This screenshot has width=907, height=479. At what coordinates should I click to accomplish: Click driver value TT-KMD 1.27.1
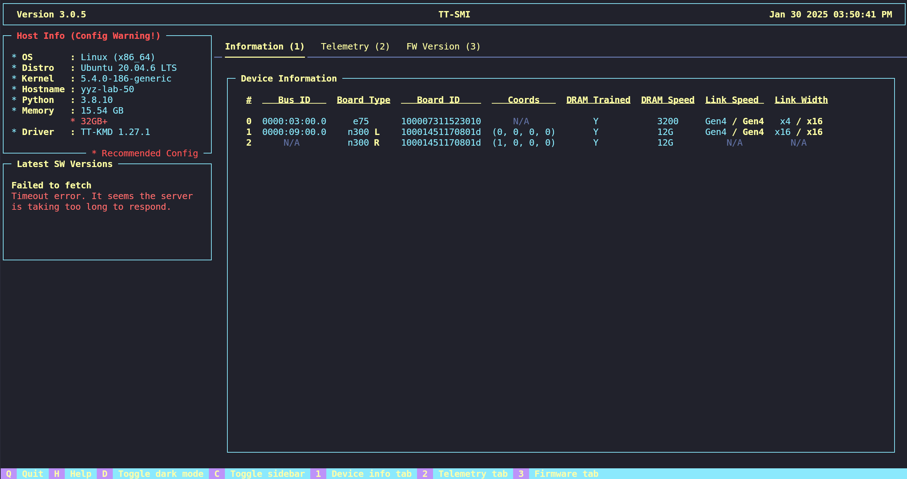pyautogui.click(x=115, y=132)
